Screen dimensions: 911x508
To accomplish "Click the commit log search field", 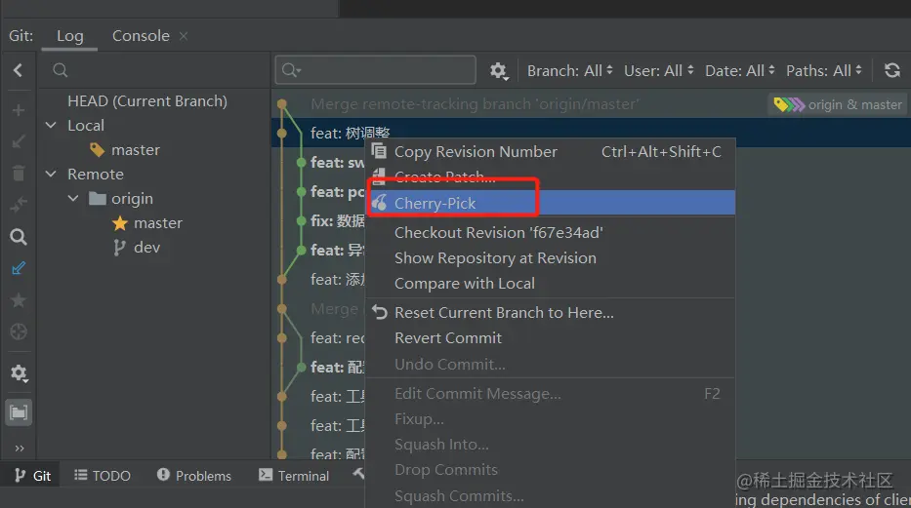I will pos(375,70).
